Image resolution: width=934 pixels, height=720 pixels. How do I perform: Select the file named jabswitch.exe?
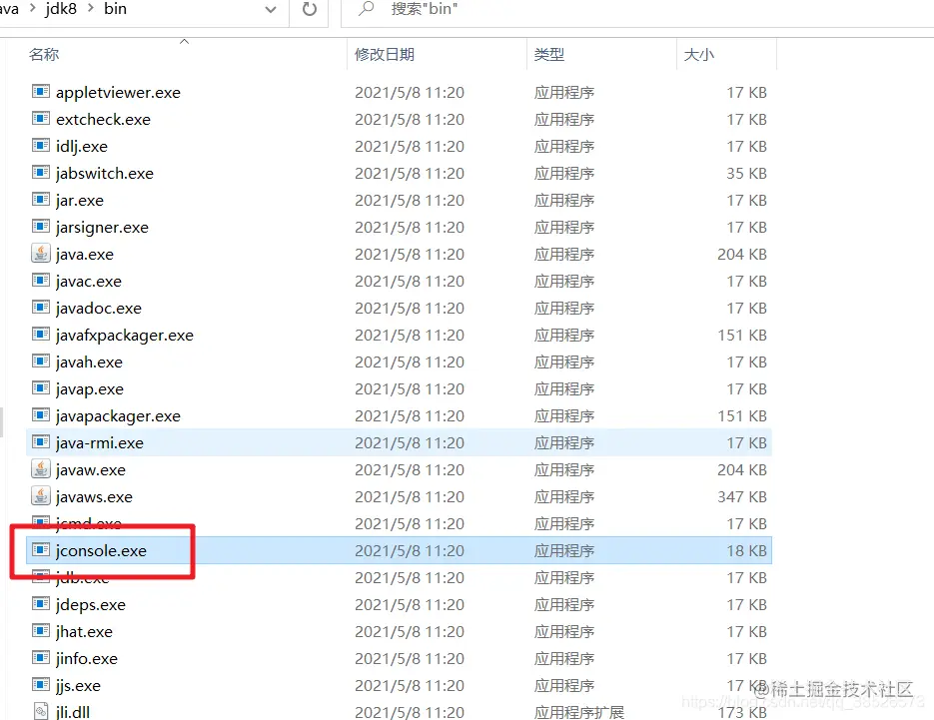coord(104,174)
